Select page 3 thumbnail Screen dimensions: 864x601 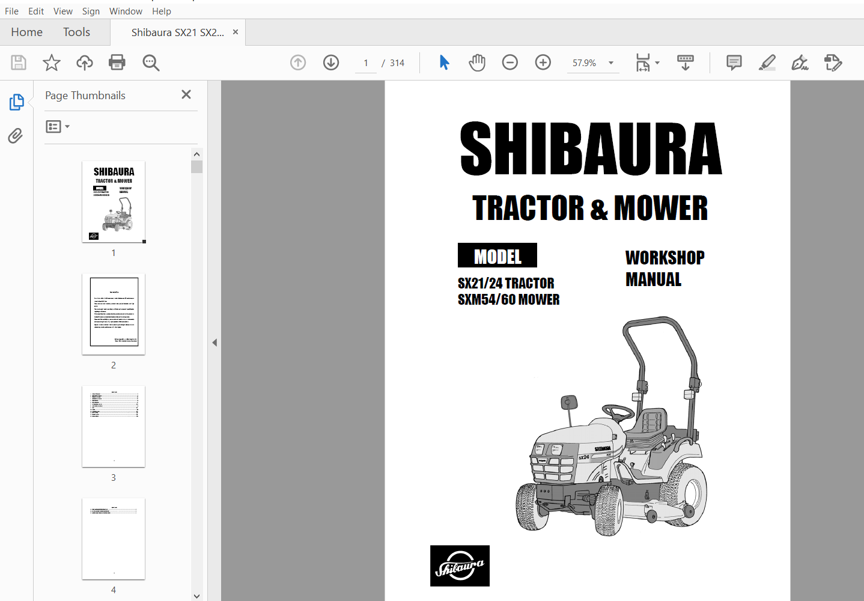click(x=114, y=427)
